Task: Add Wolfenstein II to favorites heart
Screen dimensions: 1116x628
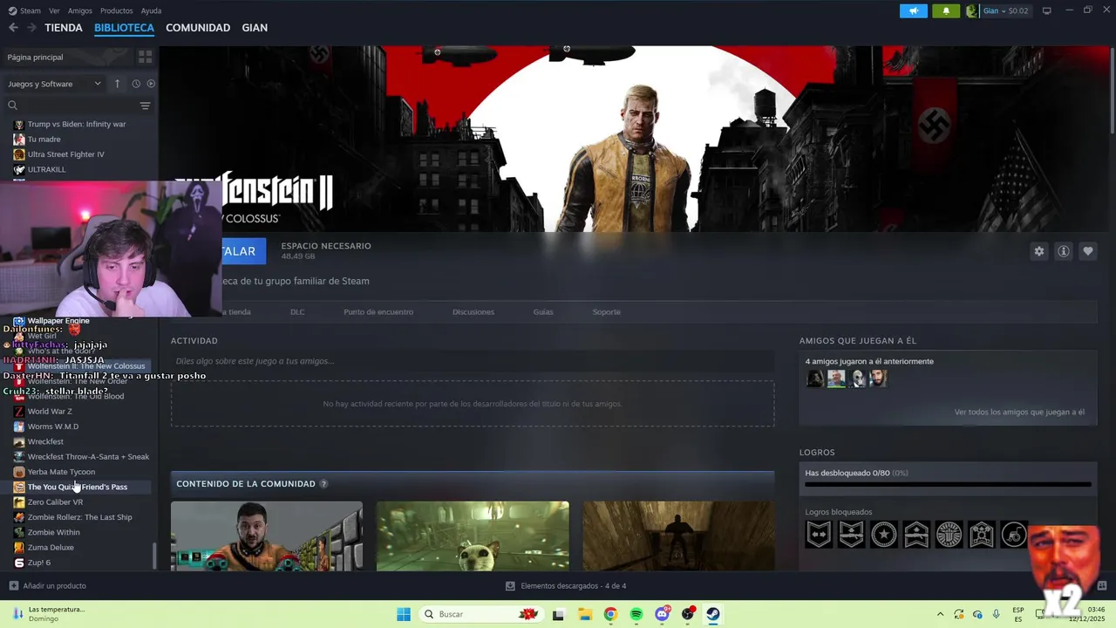Action: coord(1088,251)
